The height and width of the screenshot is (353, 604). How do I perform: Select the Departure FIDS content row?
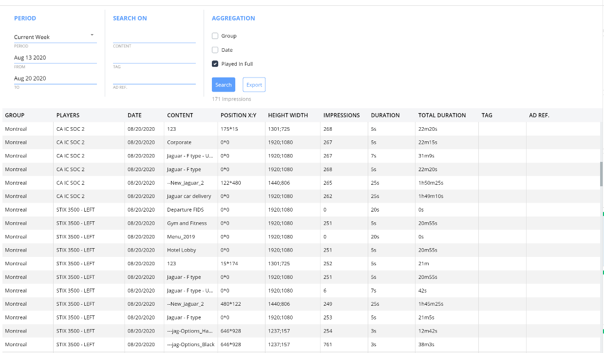point(185,210)
